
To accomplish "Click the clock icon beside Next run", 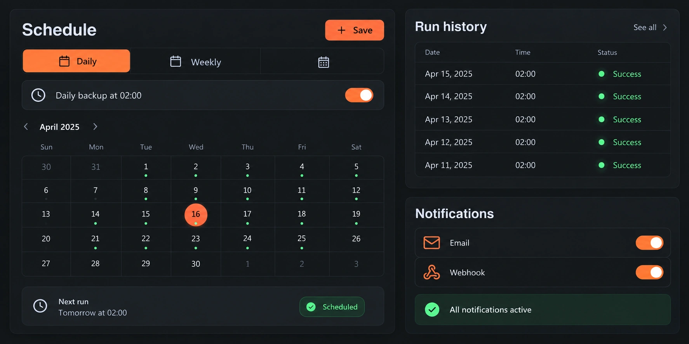I will [40, 306].
